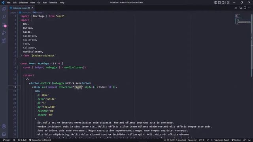Click SlideFade import on line 6
Screen dimensions: 253x142
point(30,36)
